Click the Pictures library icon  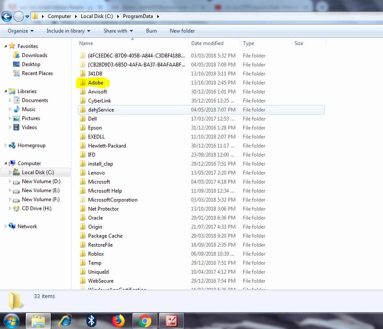pyautogui.click(x=16, y=118)
